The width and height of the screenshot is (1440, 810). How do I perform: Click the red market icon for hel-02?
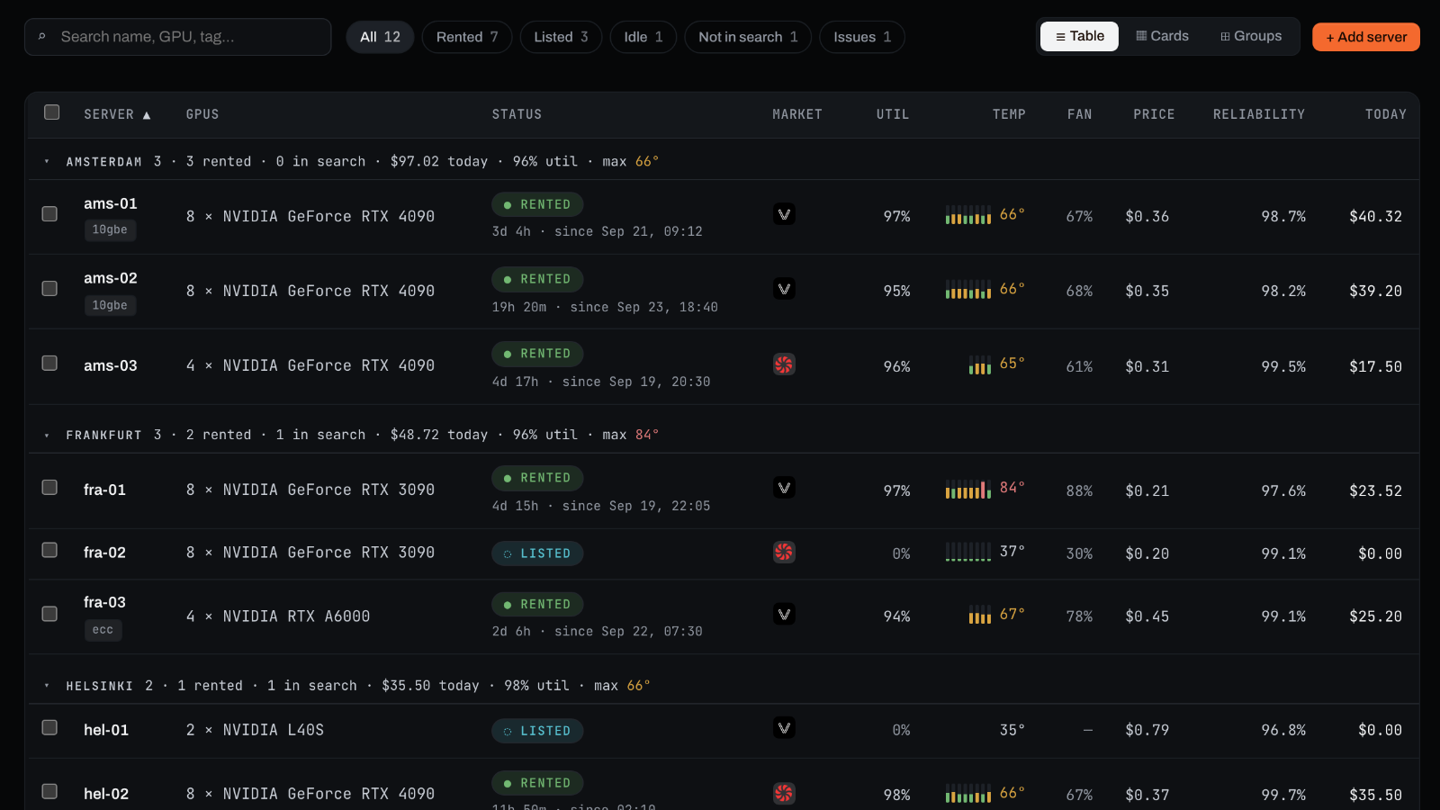pos(784,793)
